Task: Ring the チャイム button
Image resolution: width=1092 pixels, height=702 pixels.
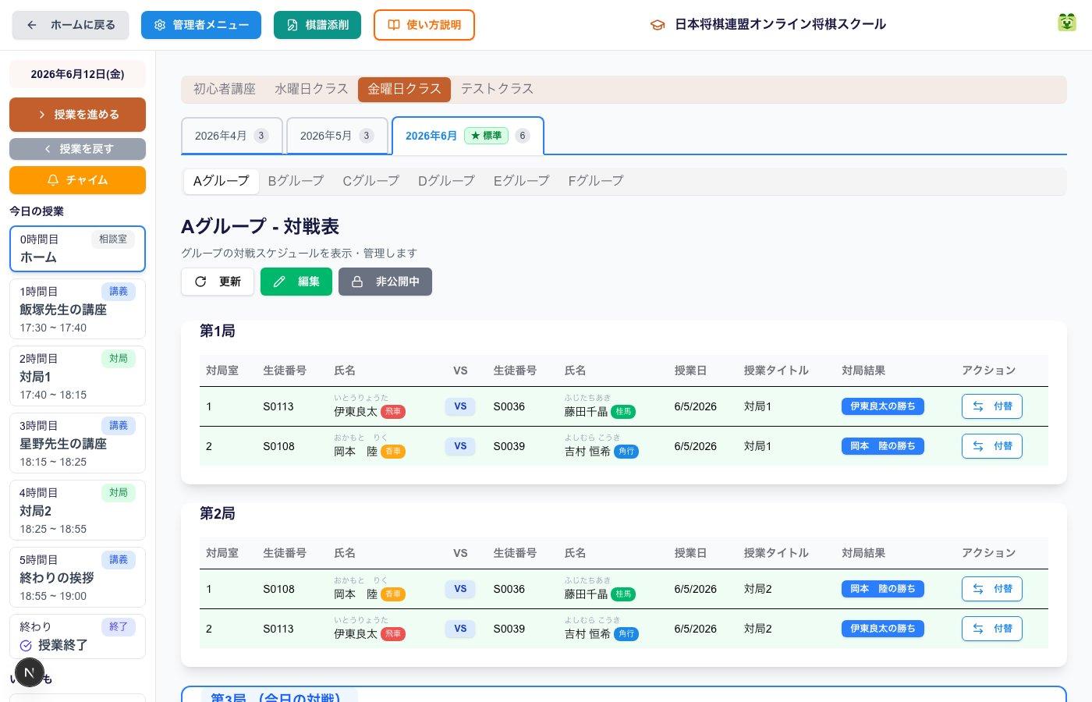Action: pyautogui.click(x=77, y=180)
